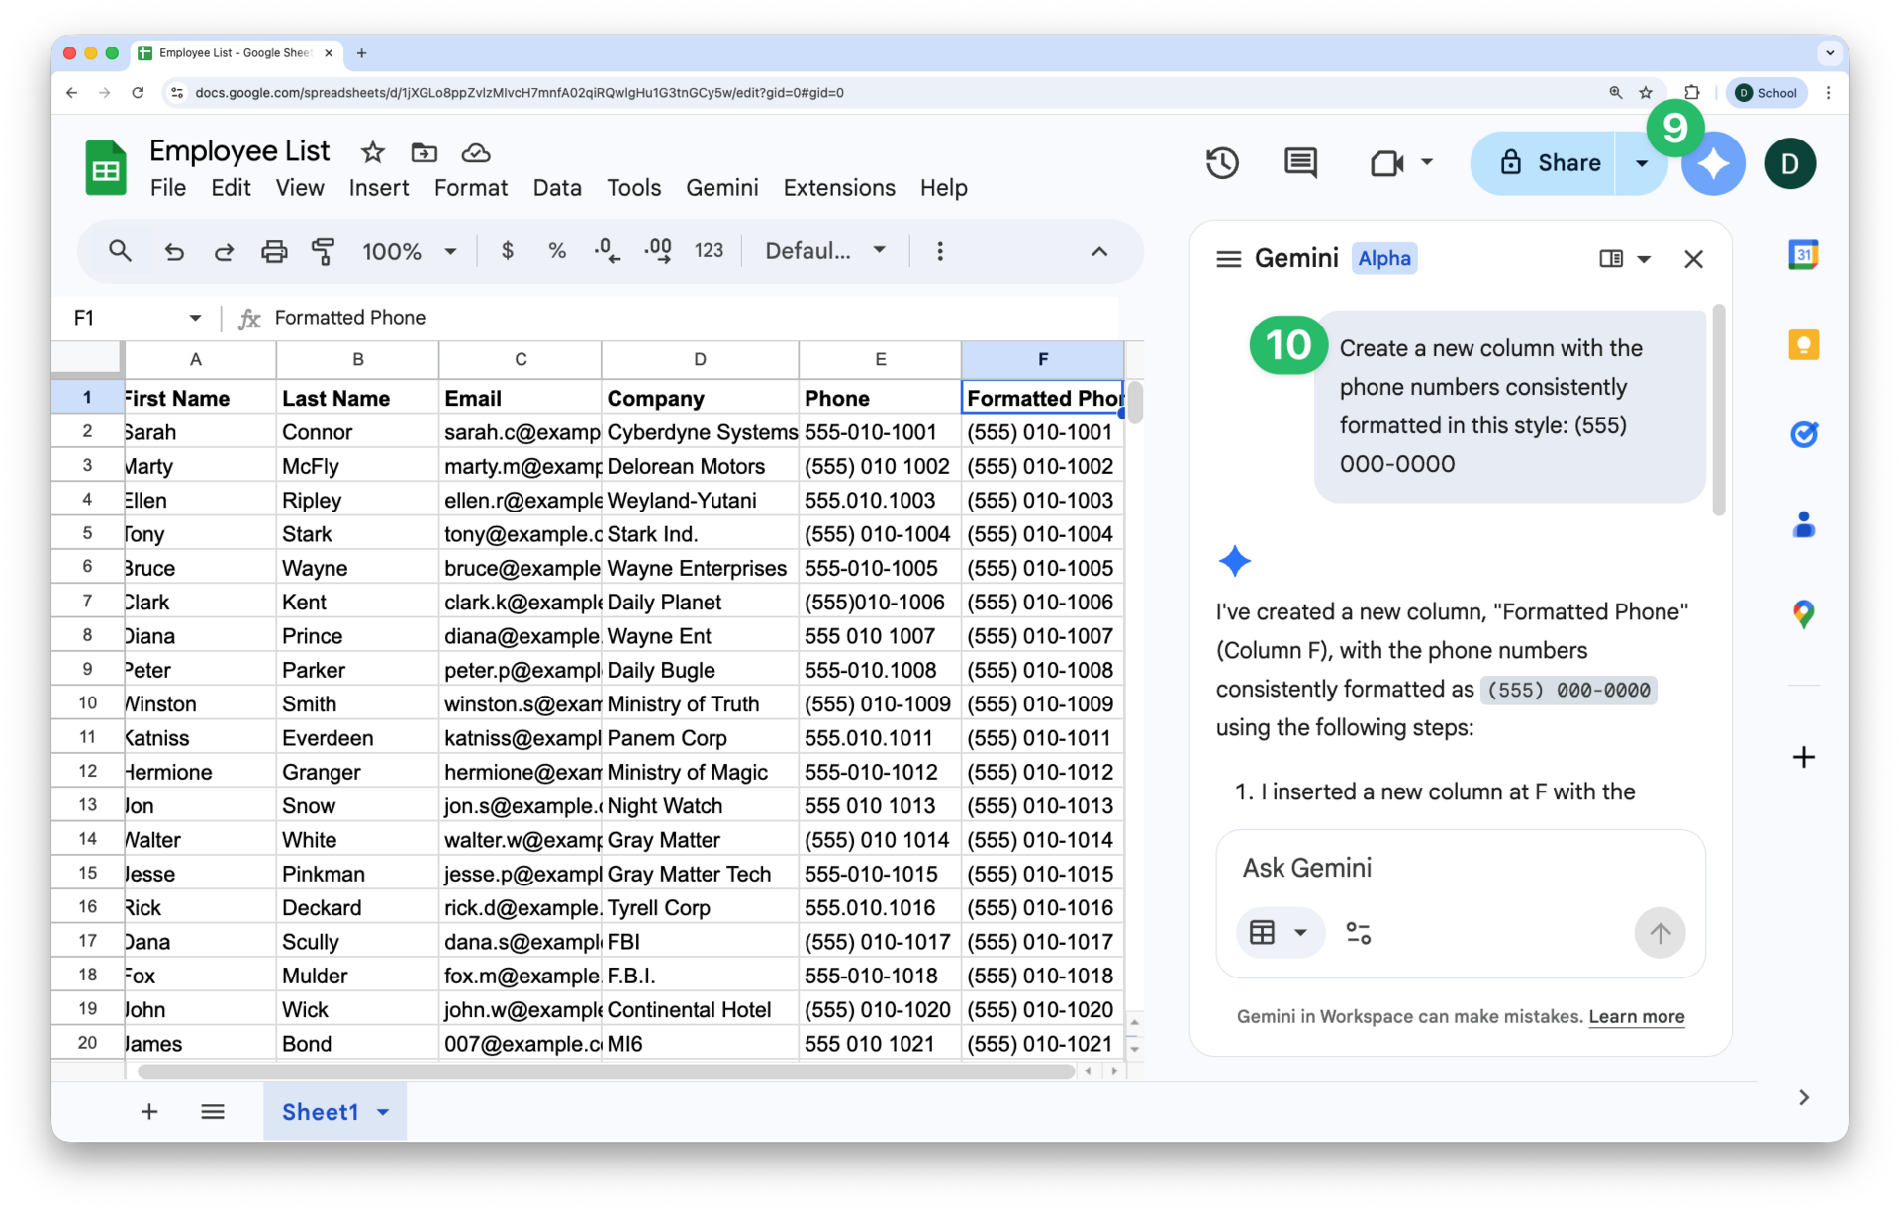
Task: Collapse the toolbar with the chevron
Action: click(1098, 252)
